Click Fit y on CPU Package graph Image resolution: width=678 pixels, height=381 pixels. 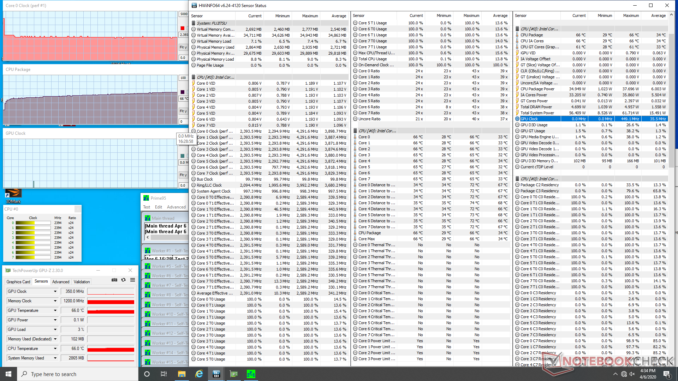tap(183, 111)
